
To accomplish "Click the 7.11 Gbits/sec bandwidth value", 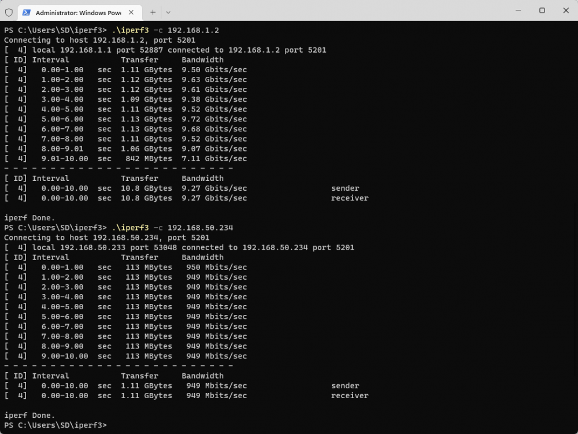I will (x=214, y=159).
